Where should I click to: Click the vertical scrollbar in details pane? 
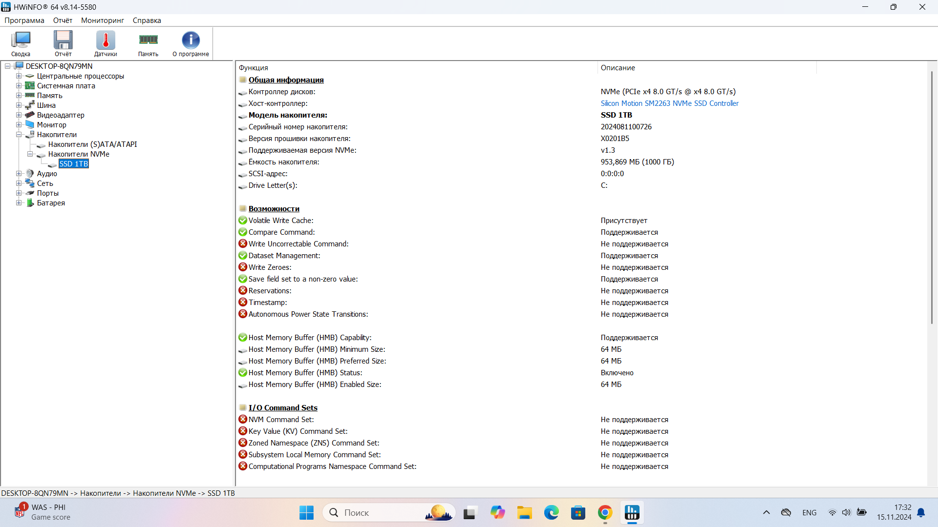[x=932, y=195]
